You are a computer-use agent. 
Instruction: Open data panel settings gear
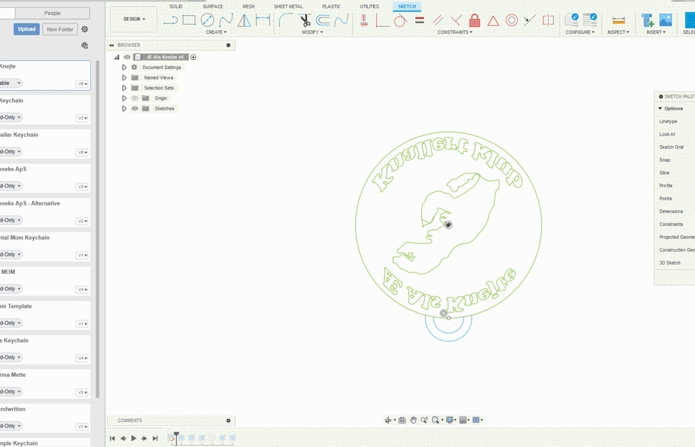pyautogui.click(x=85, y=29)
